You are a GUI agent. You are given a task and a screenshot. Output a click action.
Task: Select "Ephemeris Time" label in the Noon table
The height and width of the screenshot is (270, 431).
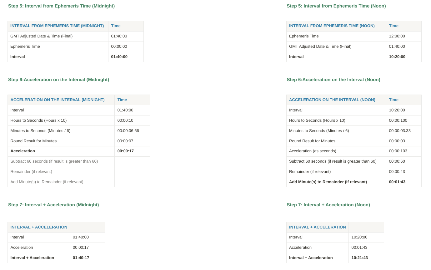304,36
